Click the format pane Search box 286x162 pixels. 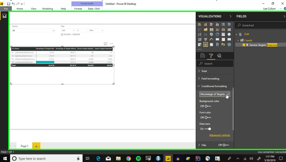coord(215,64)
